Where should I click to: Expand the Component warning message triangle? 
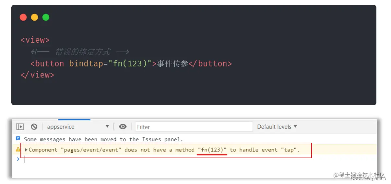coord(26,150)
